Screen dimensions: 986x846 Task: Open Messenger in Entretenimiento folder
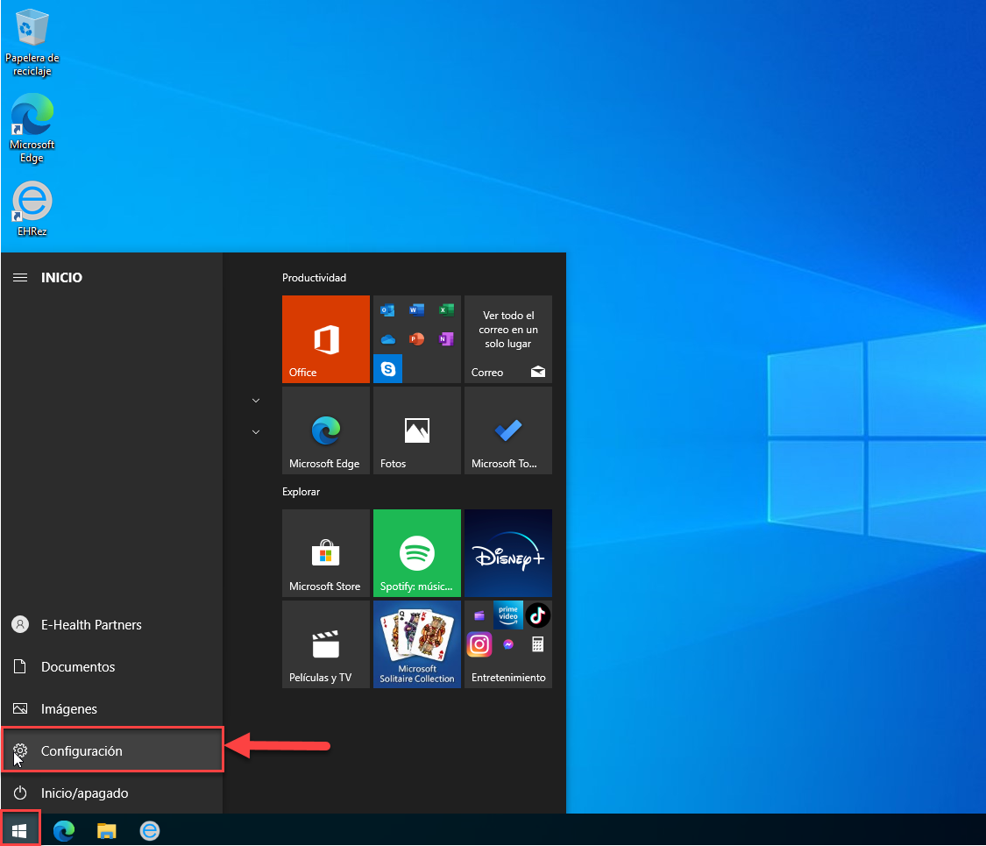tap(508, 644)
